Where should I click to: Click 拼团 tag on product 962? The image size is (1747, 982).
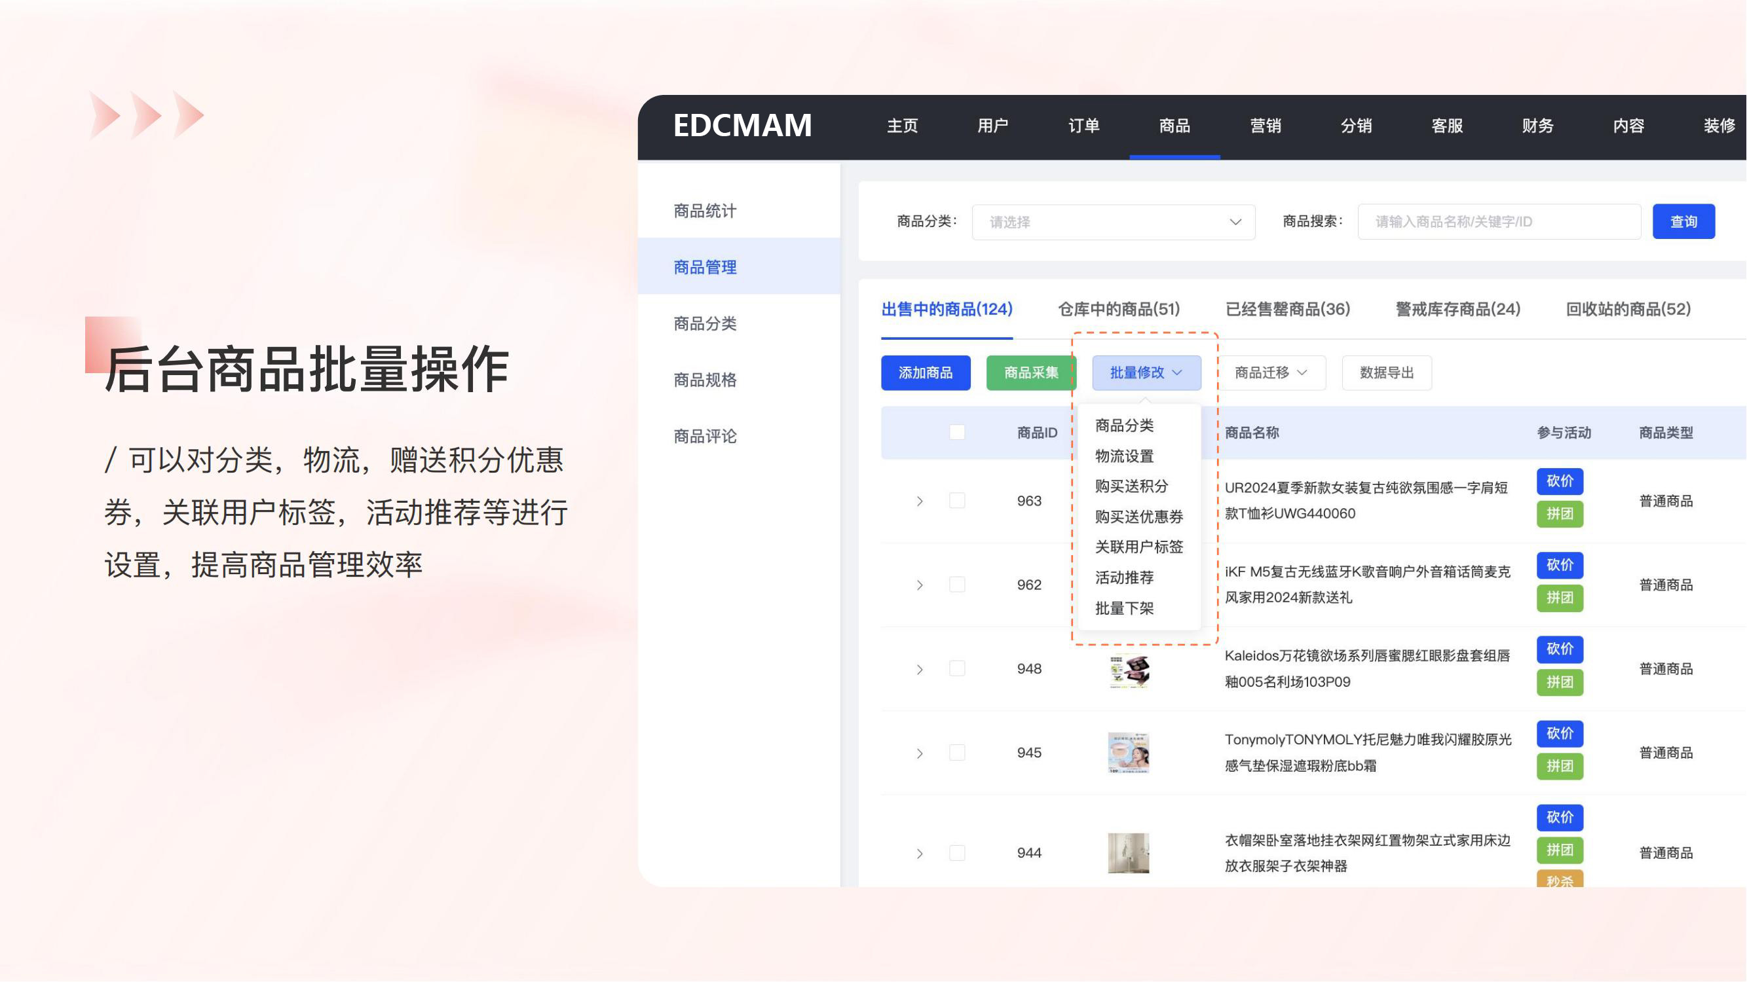pos(1560,598)
